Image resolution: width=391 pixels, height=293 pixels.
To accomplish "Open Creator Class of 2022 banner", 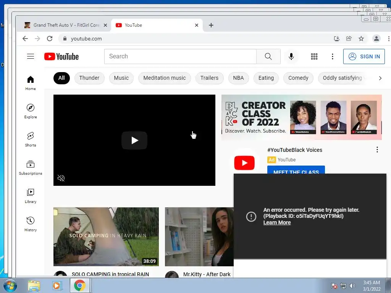I will coord(302,117).
